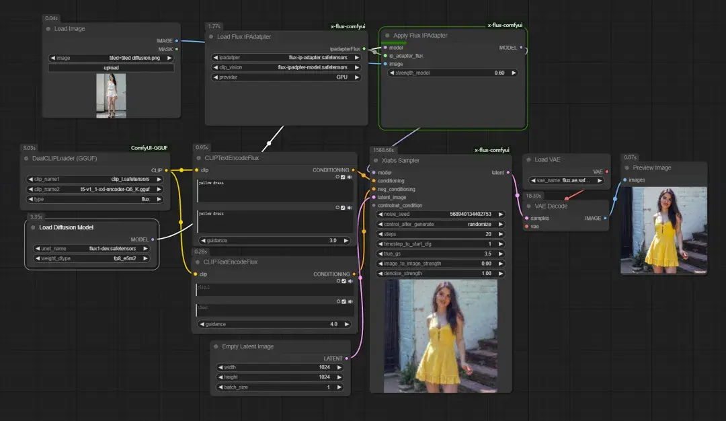
Task: Collapse the Load Image node via its title dot
Action: point(48,29)
